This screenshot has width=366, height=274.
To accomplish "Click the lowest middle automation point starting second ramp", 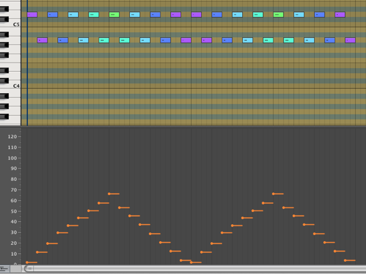I will tap(192, 262).
